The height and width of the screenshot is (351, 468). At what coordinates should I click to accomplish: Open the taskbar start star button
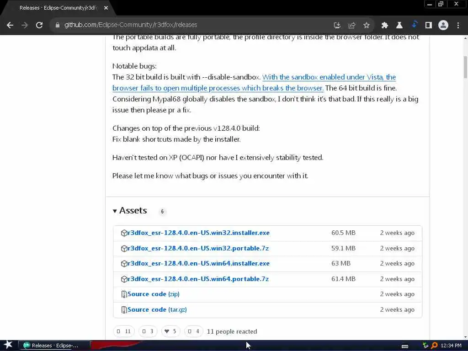click(x=8, y=345)
